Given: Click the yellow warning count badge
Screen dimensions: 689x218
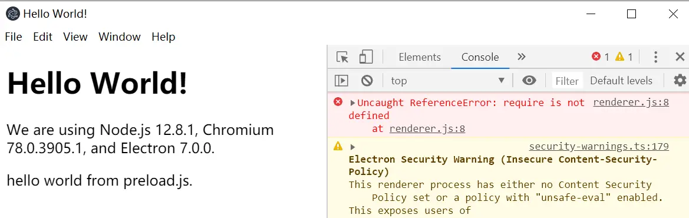Looking at the screenshot, I should [624, 57].
